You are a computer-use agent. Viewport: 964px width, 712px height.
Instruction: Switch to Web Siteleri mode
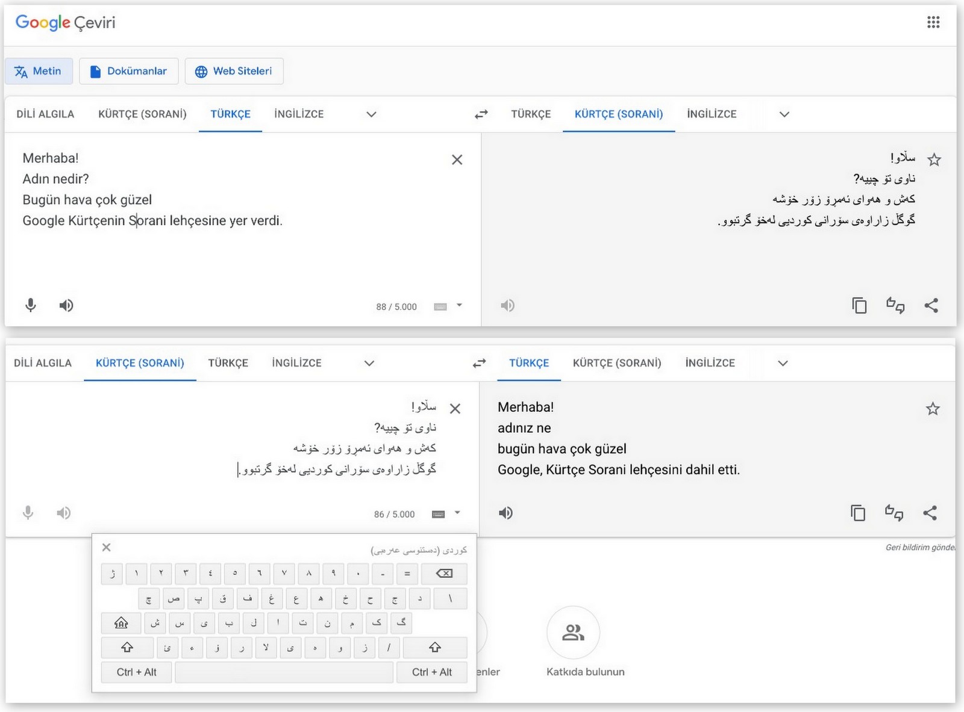point(234,71)
